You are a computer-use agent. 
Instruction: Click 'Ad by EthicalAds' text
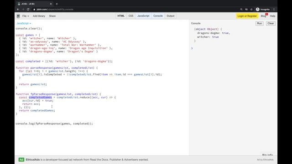click(x=265, y=160)
